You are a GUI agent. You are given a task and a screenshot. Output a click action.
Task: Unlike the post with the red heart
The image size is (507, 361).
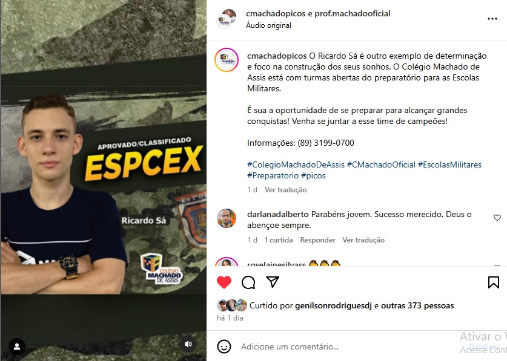click(224, 282)
